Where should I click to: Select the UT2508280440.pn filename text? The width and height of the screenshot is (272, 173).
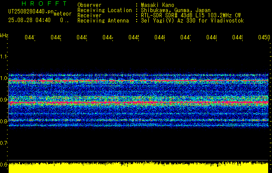[x=31, y=12]
